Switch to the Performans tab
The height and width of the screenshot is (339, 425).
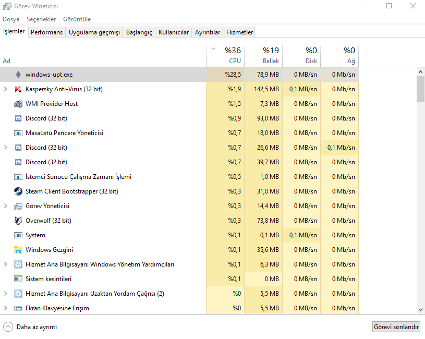(46, 32)
